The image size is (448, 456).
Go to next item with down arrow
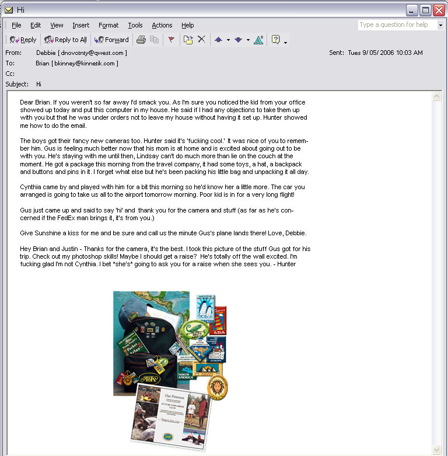(x=238, y=40)
